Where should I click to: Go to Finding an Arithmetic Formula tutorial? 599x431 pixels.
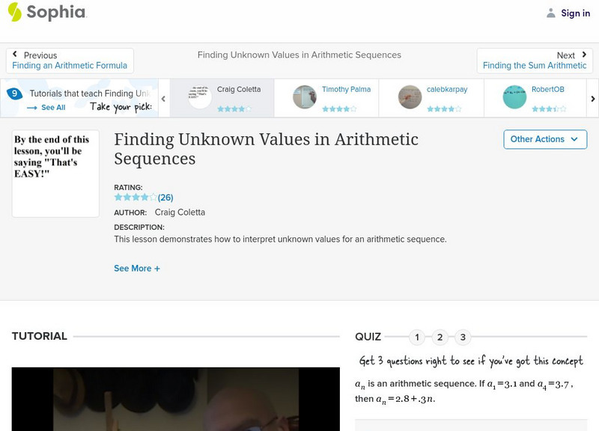70,65
